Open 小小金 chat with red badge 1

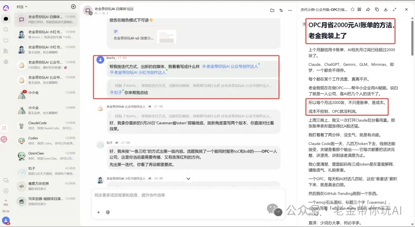pyautogui.click(x=46, y=95)
